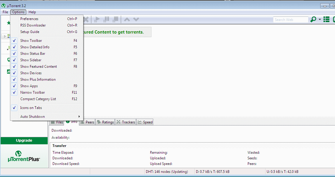Select the Info tab
The height and width of the screenshot is (177, 335).
72,122
